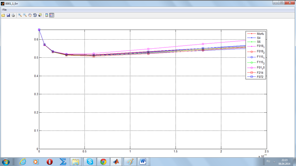Viewport: 296px width, 166px height.
Task: Open Skype from the taskbar
Action: (90, 161)
